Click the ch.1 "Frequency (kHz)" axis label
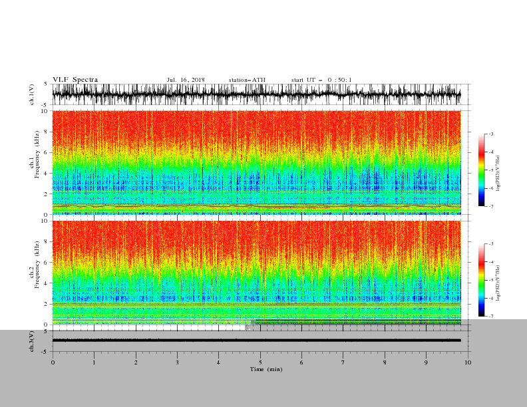Screen dimensions: 527x407 click(37, 154)
